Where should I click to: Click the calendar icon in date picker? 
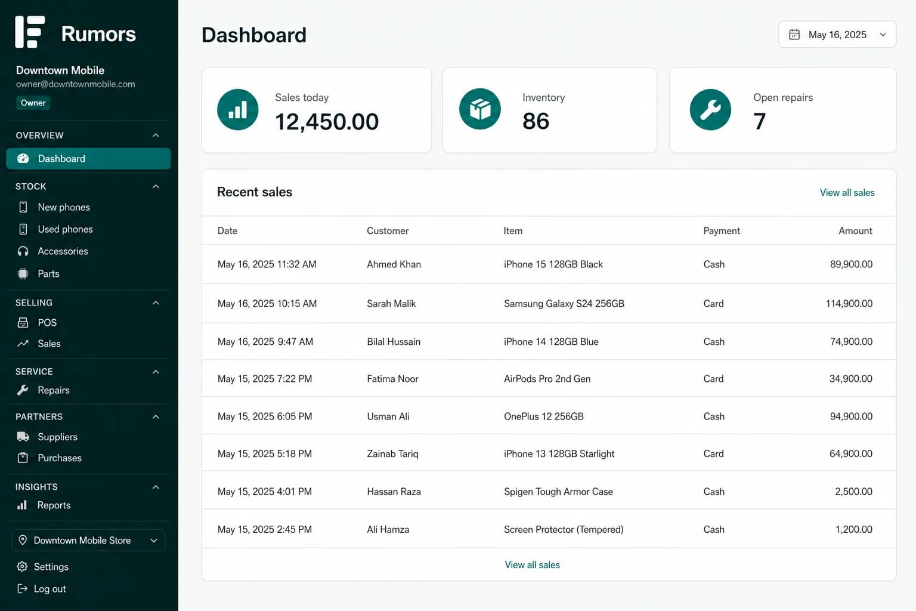[x=794, y=35]
